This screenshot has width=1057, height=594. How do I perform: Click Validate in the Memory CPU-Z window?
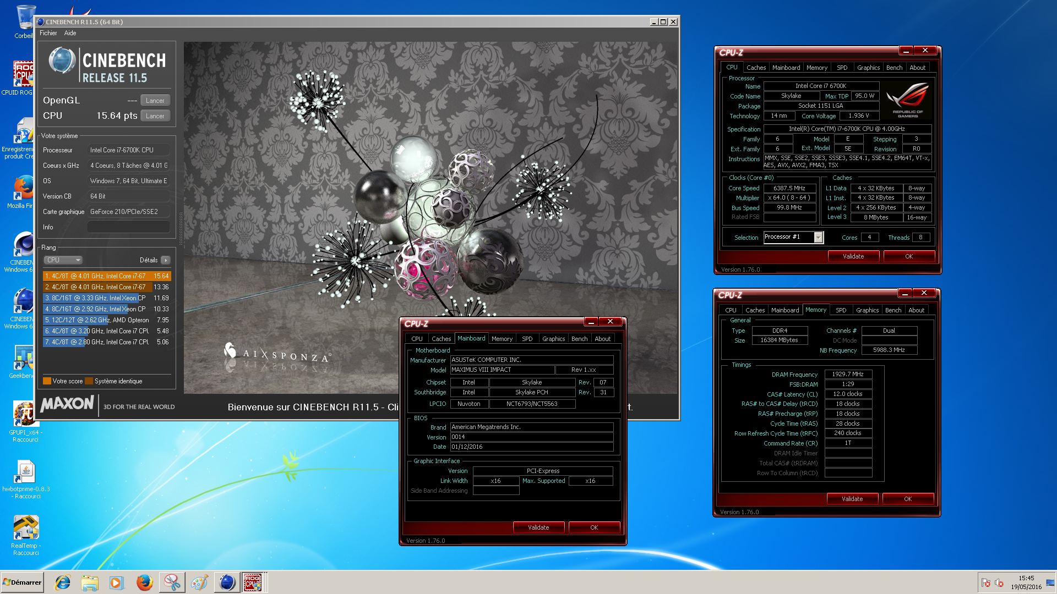tap(852, 499)
